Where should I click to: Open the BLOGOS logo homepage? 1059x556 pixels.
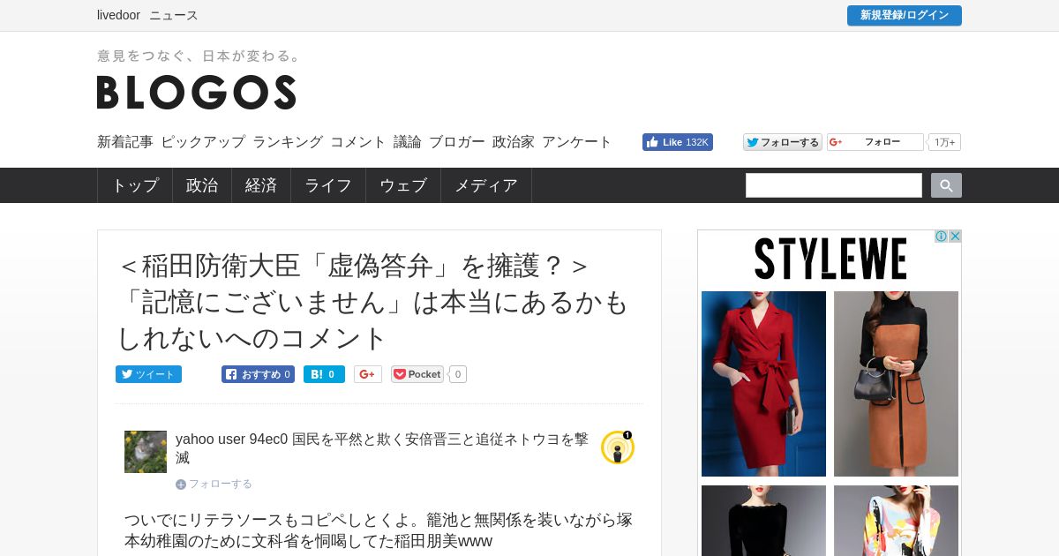coord(196,92)
